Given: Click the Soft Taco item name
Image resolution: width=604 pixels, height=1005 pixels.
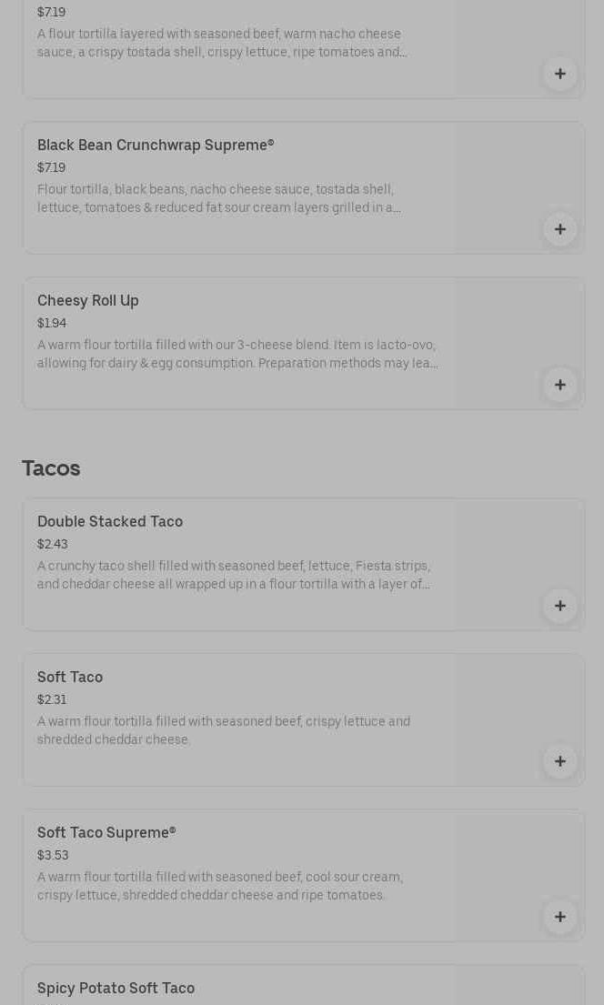Looking at the screenshot, I should click(x=70, y=678).
